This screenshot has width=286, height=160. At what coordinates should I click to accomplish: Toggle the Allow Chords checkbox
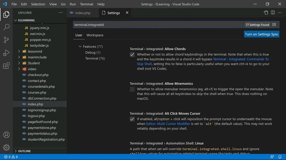(132, 54)
